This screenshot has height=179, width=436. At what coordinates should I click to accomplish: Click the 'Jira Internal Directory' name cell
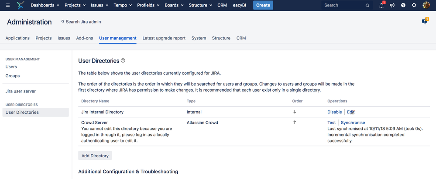pos(102,112)
